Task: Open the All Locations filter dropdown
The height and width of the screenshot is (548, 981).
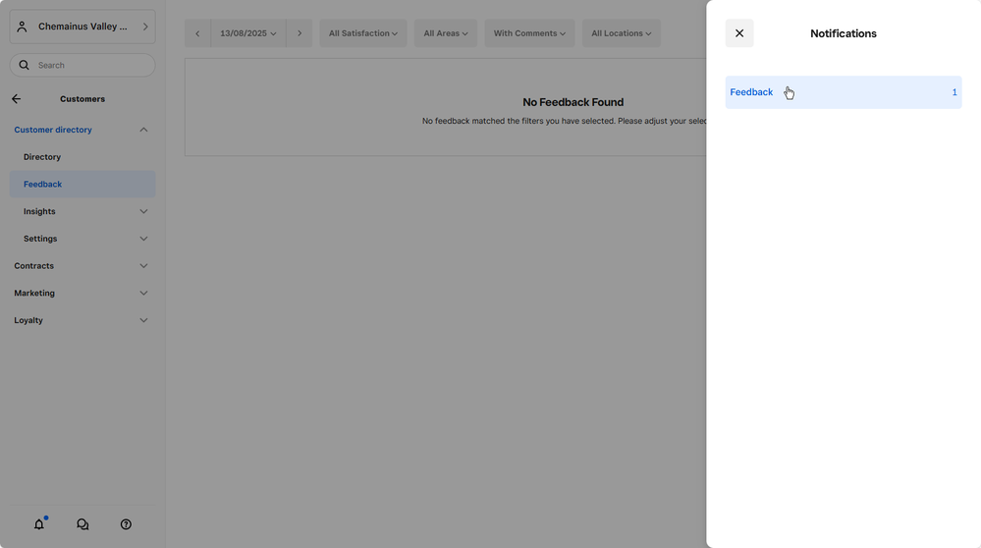Action: pos(621,33)
